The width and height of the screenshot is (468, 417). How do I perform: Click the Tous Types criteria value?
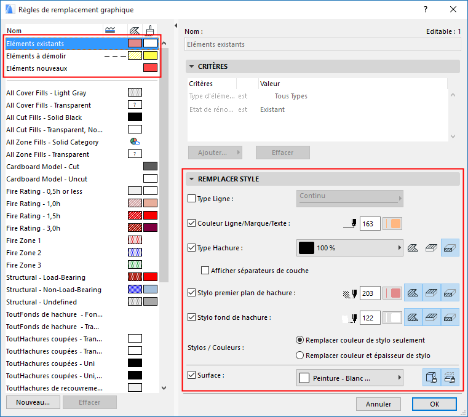(x=291, y=96)
